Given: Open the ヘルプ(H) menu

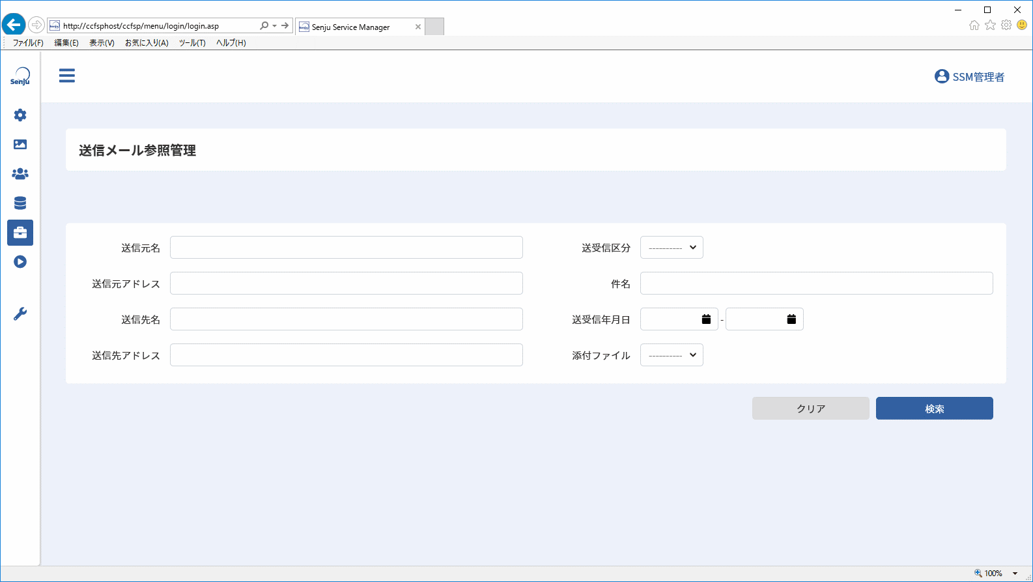Looking at the screenshot, I should coord(231,43).
